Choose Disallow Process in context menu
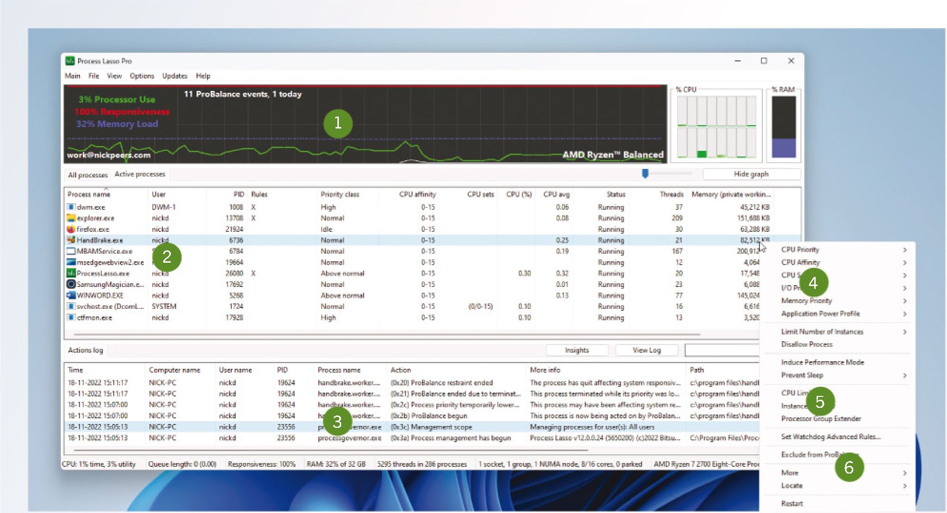 (x=807, y=344)
